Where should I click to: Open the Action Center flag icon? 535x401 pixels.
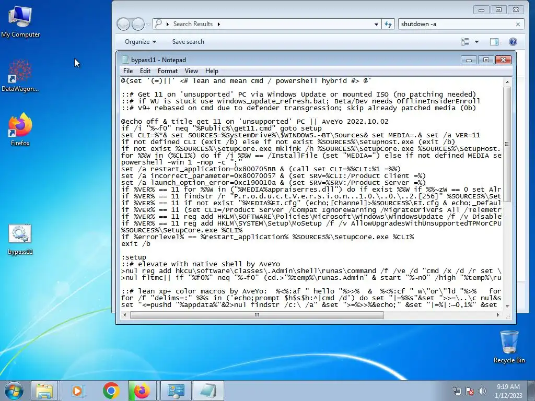click(470, 391)
